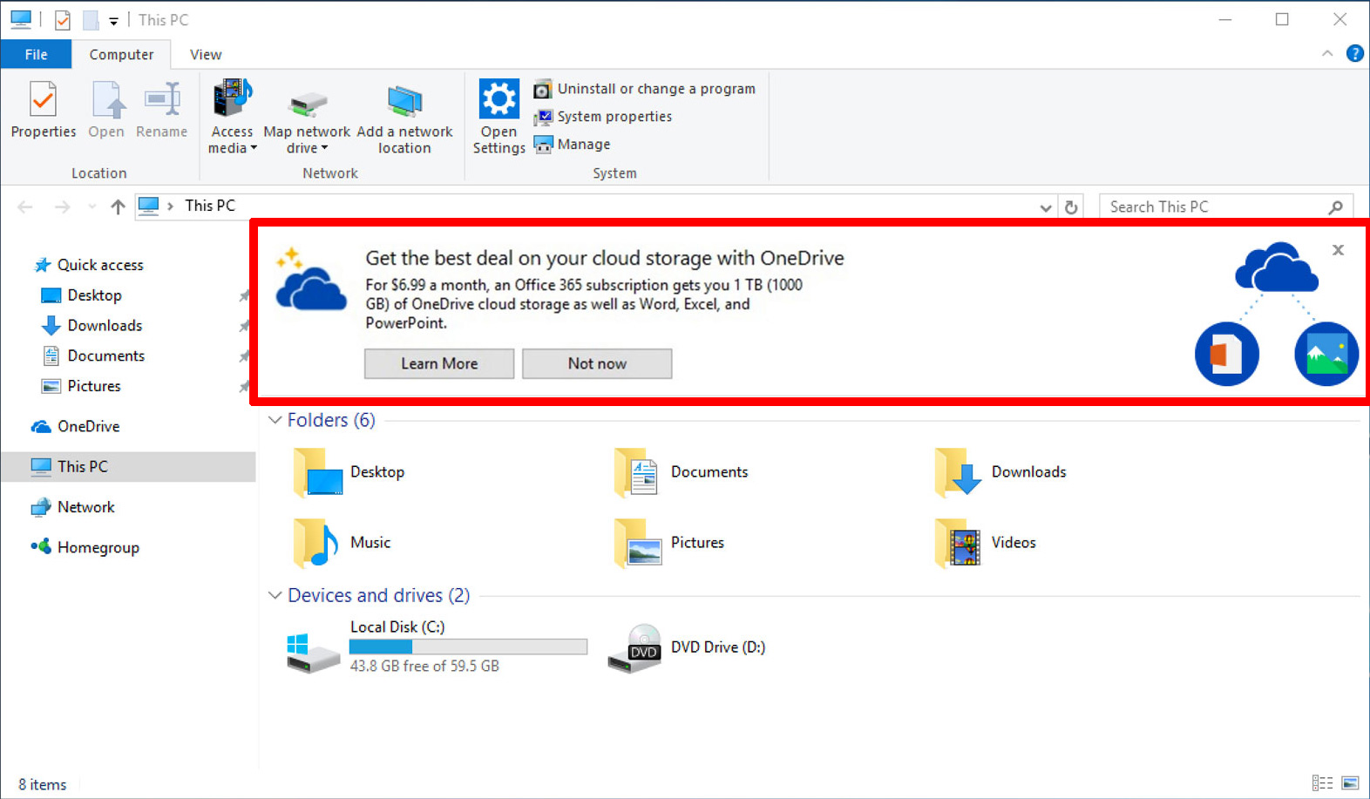Go forward with the forward arrow

pos(62,207)
